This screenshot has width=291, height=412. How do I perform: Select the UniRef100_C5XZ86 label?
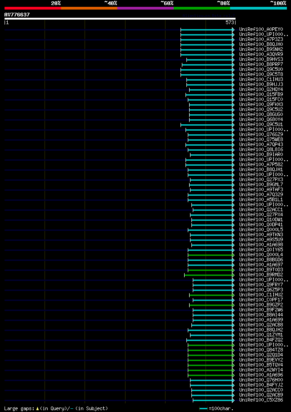[x=261, y=401]
